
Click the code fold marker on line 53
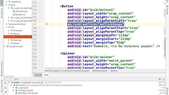click(43, 46)
